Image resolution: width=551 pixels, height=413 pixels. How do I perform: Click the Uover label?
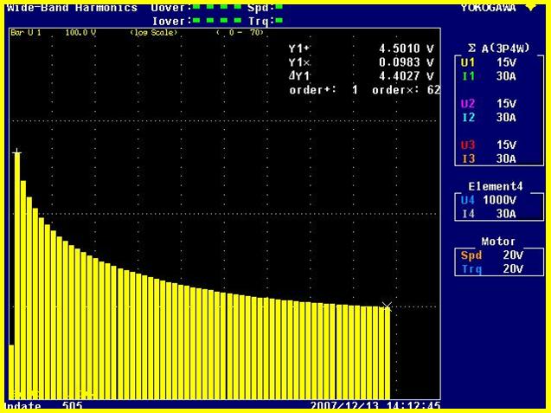(x=171, y=8)
